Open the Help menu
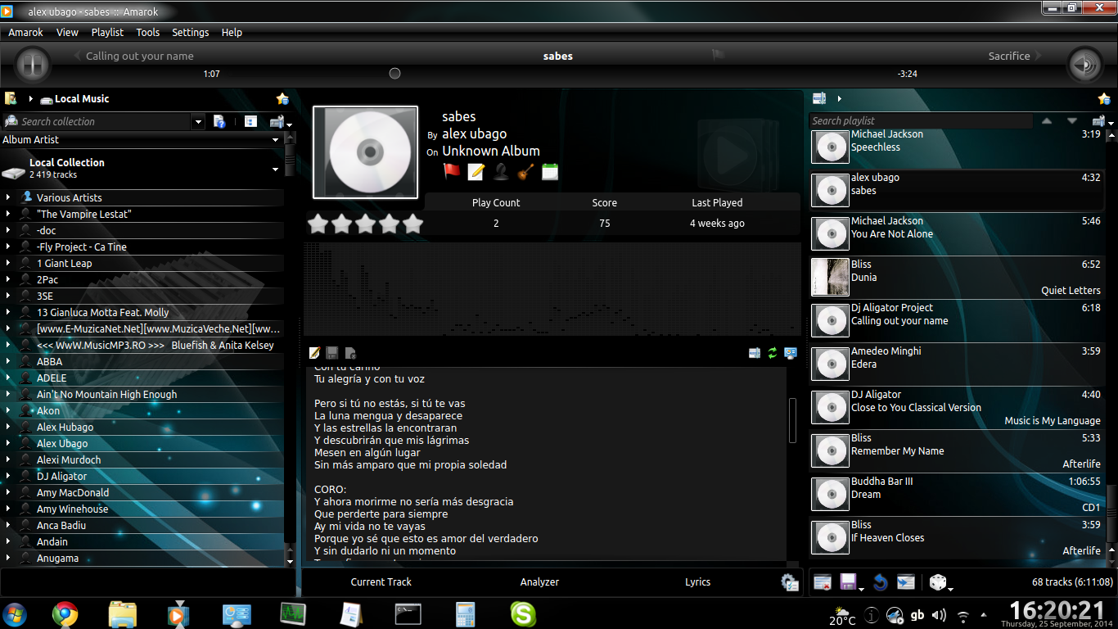This screenshot has width=1118, height=629. 232,32
